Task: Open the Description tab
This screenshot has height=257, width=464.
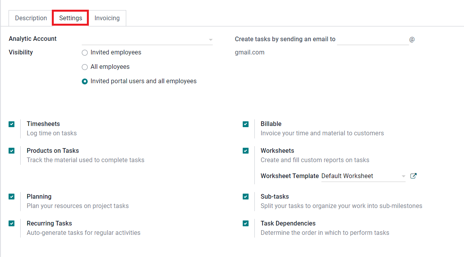Action: (31, 18)
